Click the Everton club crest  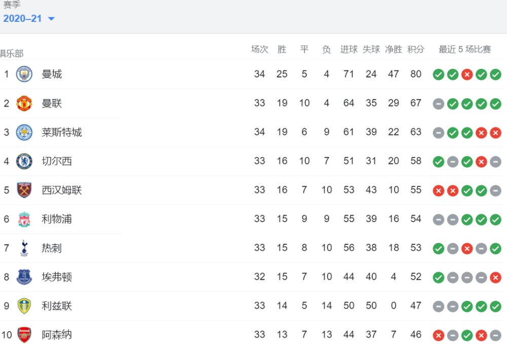pos(24,277)
